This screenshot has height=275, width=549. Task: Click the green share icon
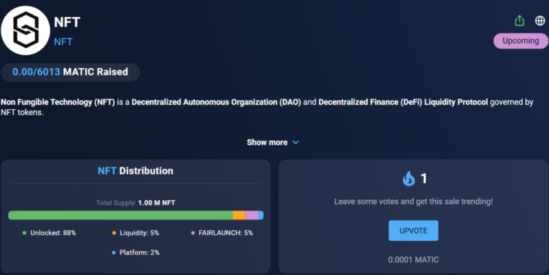[x=519, y=20]
